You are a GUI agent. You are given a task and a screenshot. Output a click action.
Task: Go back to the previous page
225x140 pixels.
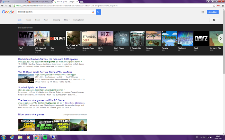tap(2, 6)
